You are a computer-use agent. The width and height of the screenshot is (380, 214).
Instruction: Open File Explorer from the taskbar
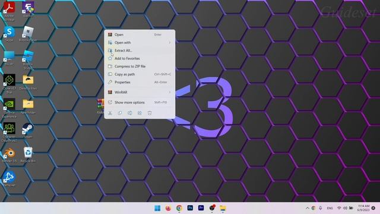pos(223,208)
